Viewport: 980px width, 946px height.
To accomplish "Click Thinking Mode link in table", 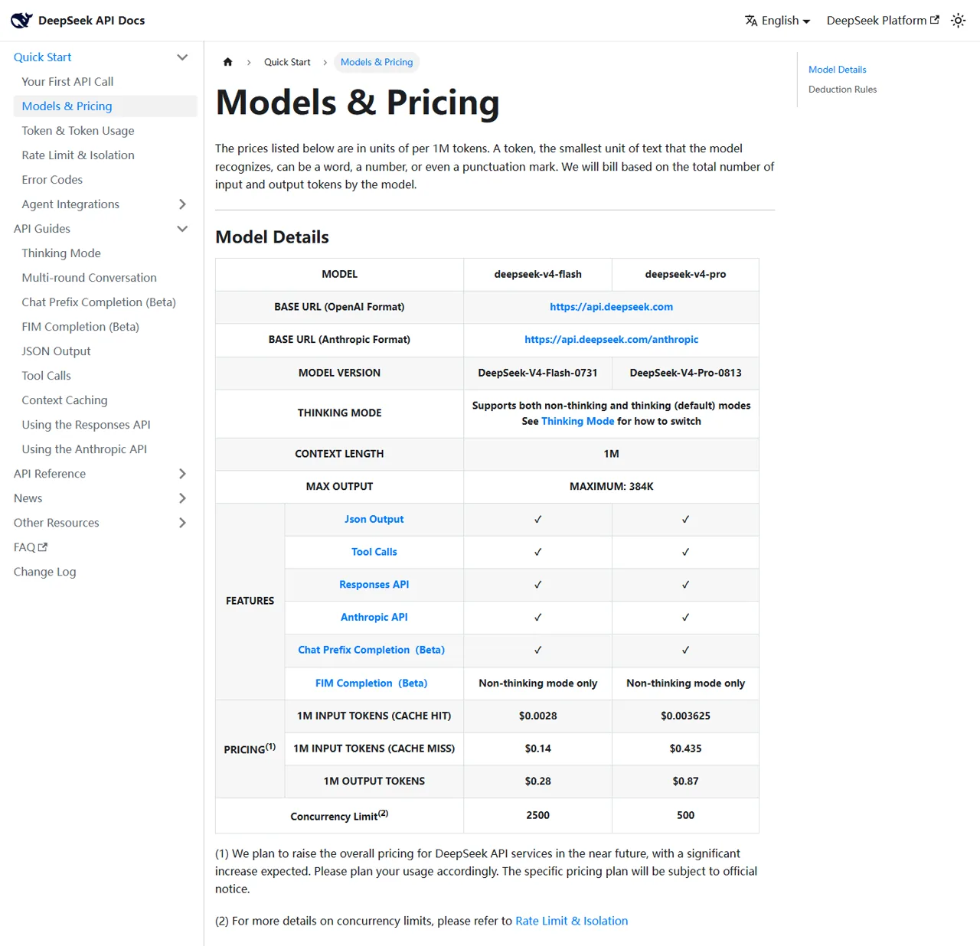I will coord(577,422).
